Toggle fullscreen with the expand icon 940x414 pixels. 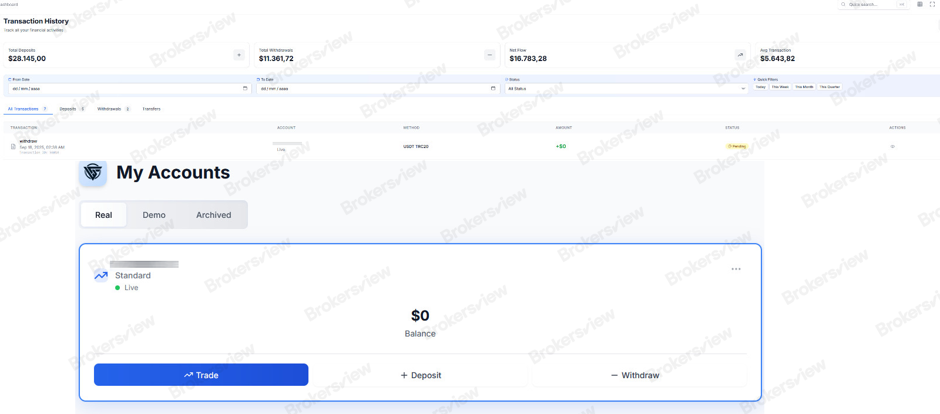(x=932, y=4)
